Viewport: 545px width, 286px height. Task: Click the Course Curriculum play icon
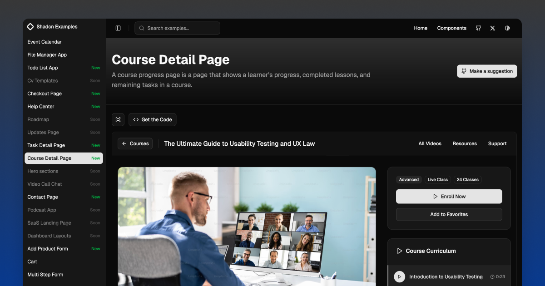coord(400,251)
